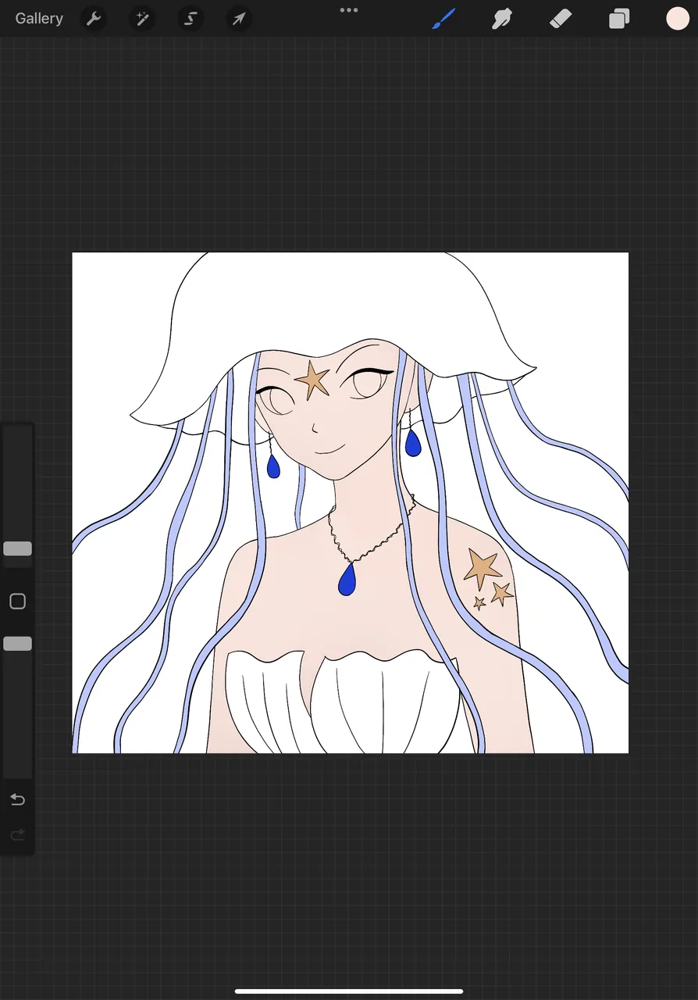Select the Brush tool

443,18
